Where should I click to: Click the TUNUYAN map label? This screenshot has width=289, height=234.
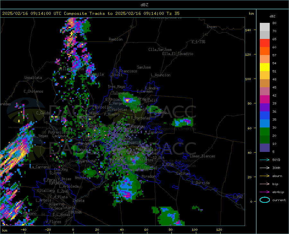(74, 212)
